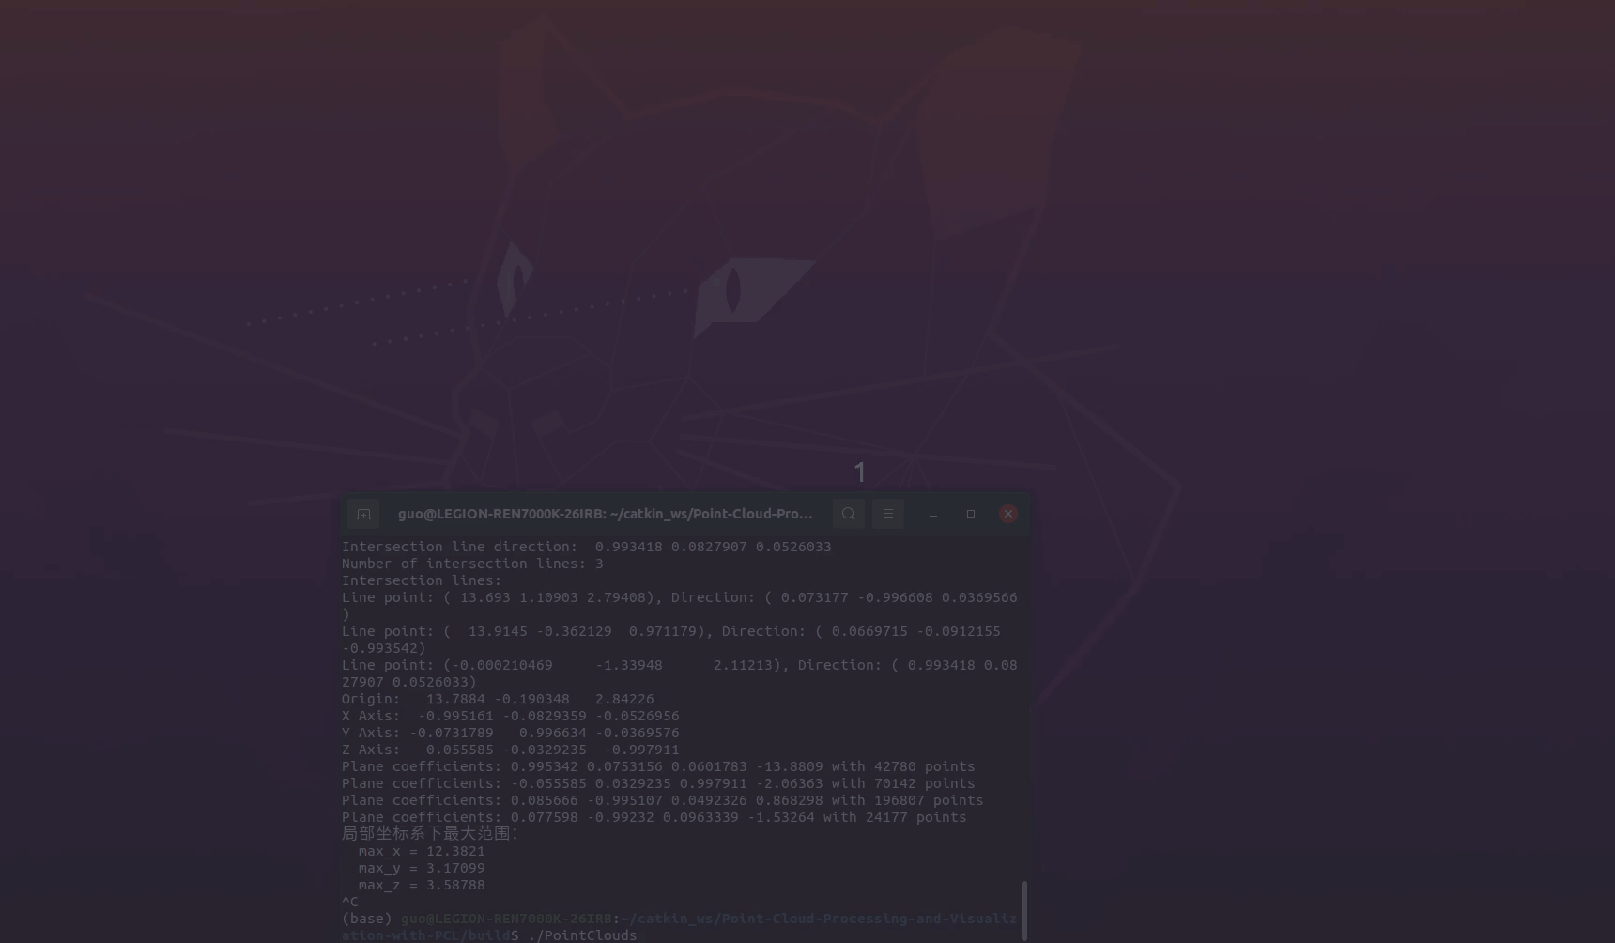Maximize the terminal window
This screenshot has height=943, width=1615.
971,514
